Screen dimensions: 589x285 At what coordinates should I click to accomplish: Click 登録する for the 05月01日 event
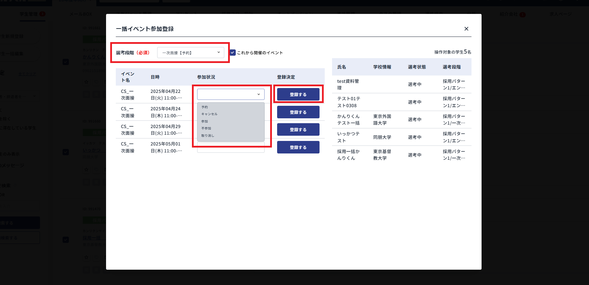coord(298,148)
